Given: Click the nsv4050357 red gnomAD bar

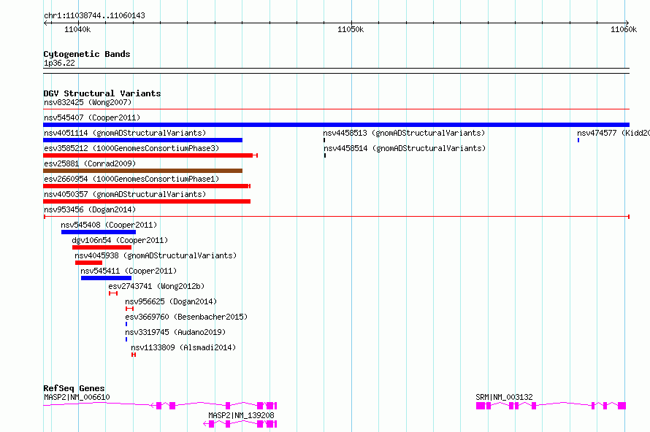Looking at the screenshot, I should 147,201.
